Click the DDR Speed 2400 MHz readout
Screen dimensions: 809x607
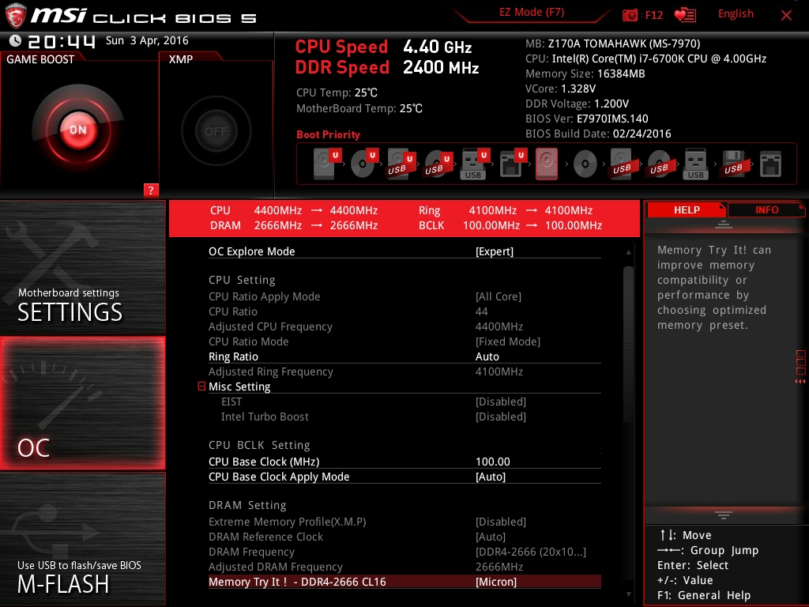tap(387, 68)
